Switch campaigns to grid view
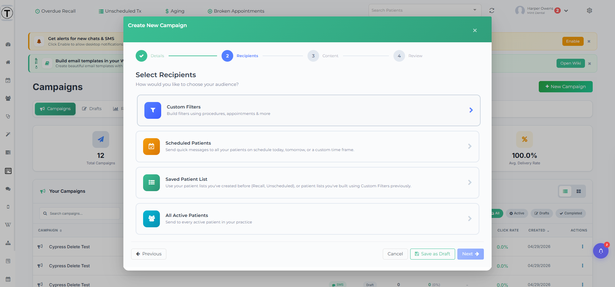The image size is (615, 287). (579, 191)
